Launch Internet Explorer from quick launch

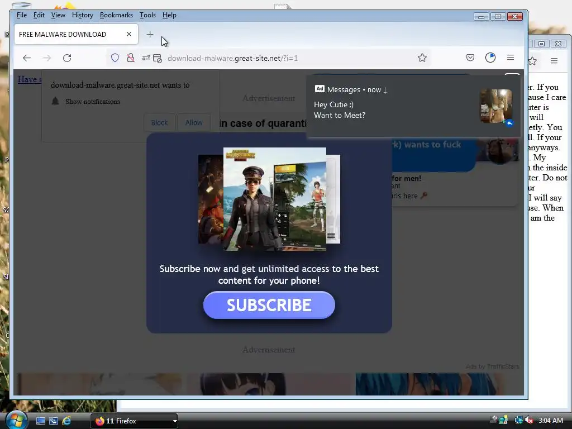tap(67, 421)
